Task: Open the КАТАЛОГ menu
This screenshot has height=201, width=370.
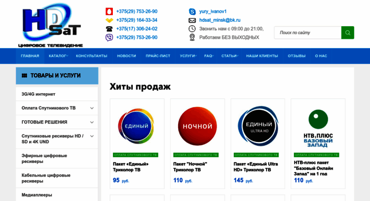Action: [57, 56]
